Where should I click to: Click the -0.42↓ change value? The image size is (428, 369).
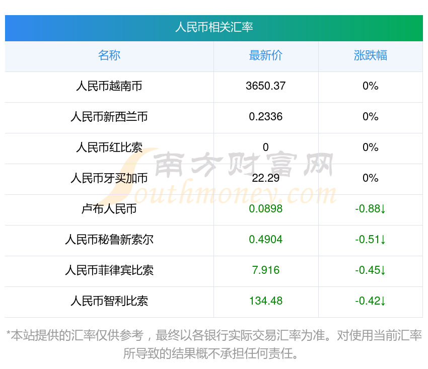click(371, 301)
